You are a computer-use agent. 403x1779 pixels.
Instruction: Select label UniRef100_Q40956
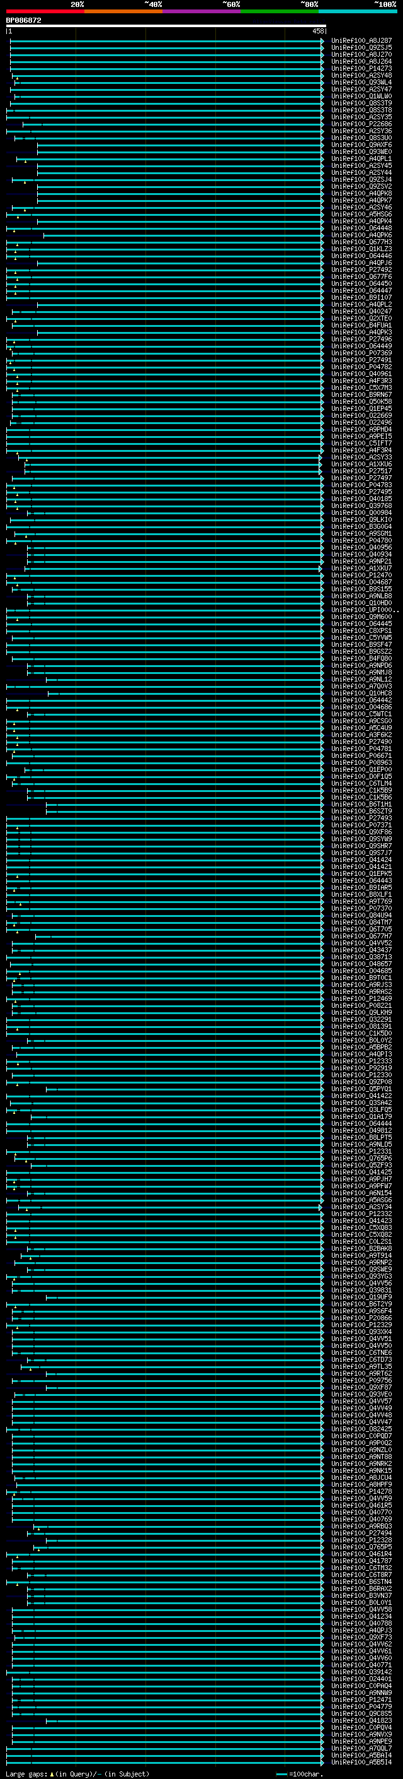[361, 548]
